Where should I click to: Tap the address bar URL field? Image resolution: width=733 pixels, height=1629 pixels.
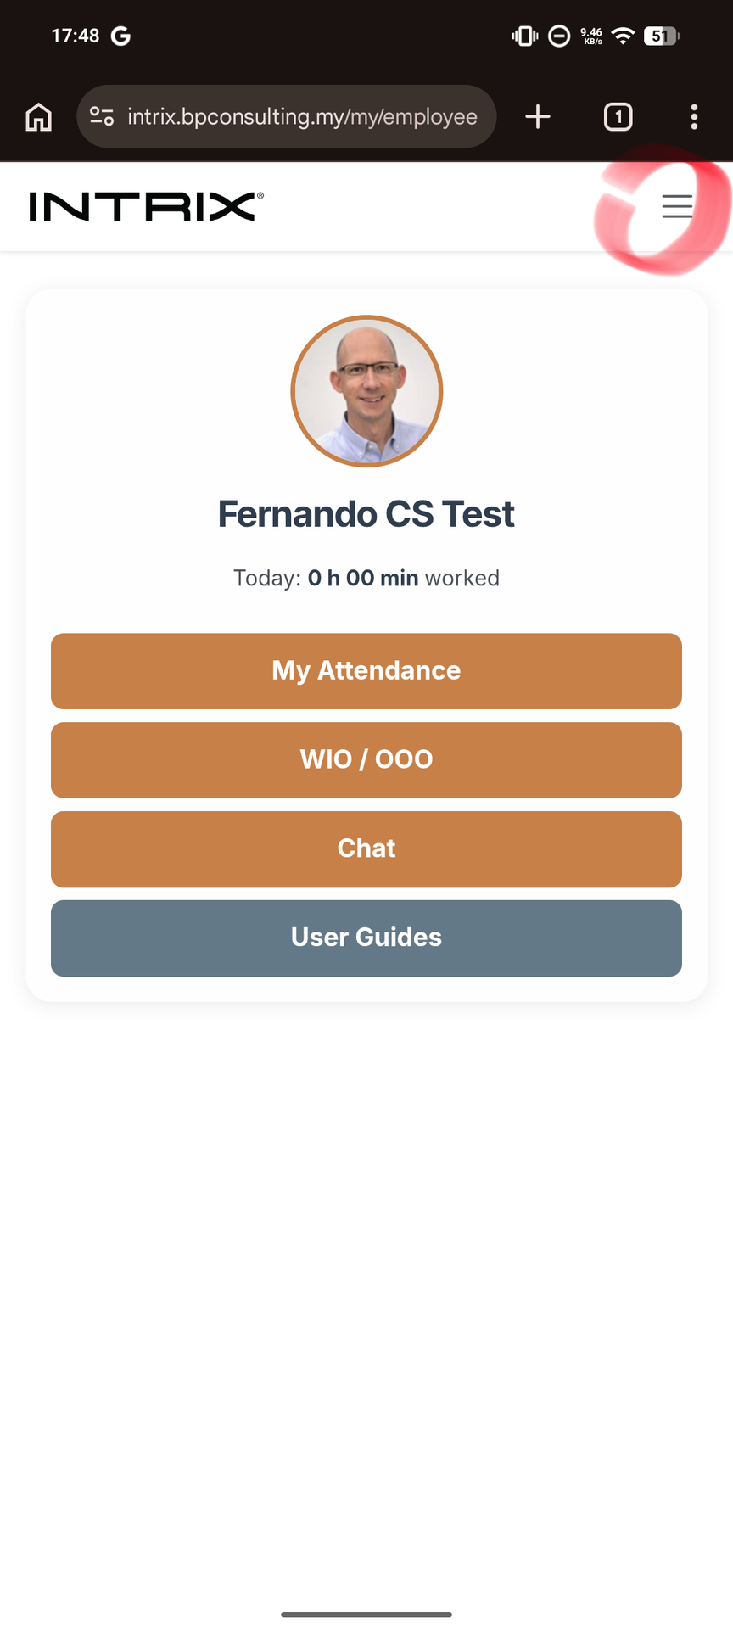pos(302,117)
